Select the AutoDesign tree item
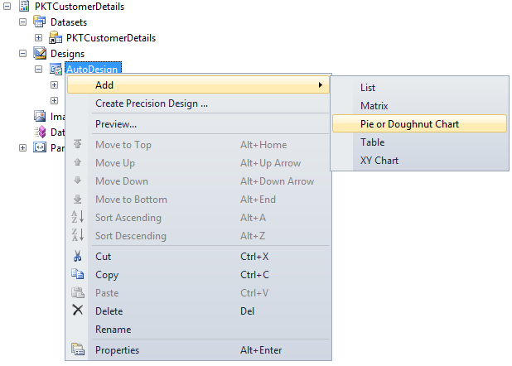The height and width of the screenshot is (366, 512). [93, 70]
